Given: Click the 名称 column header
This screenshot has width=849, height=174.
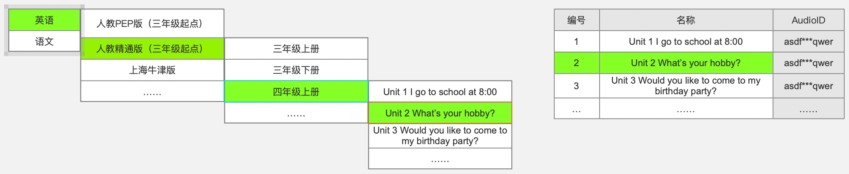Looking at the screenshot, I should click(x=686, y=20).
